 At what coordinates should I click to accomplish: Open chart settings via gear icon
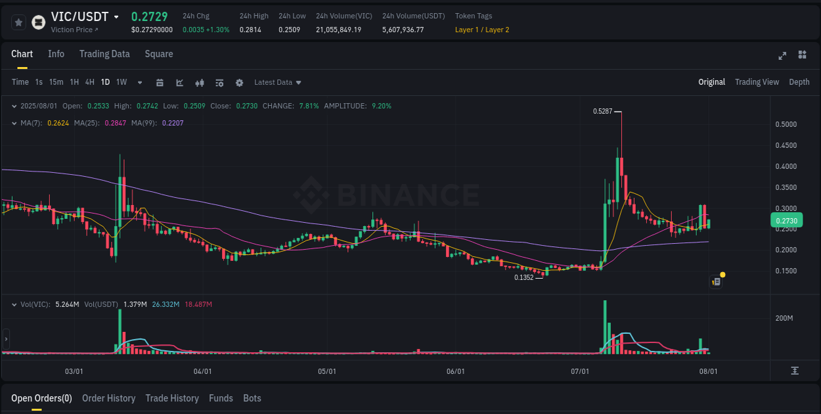point(240,82)
